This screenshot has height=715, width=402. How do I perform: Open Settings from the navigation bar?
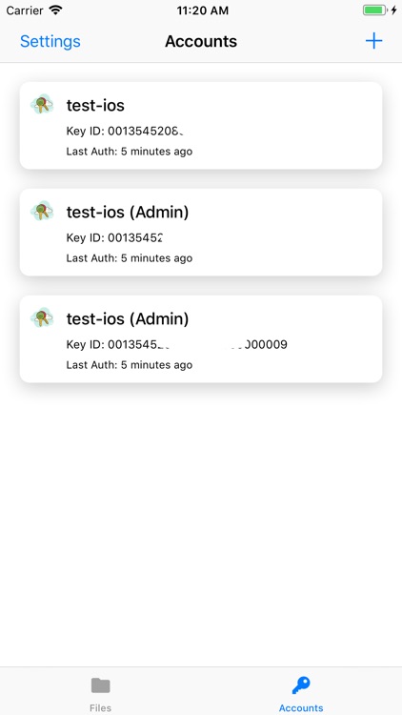(50, 42)
